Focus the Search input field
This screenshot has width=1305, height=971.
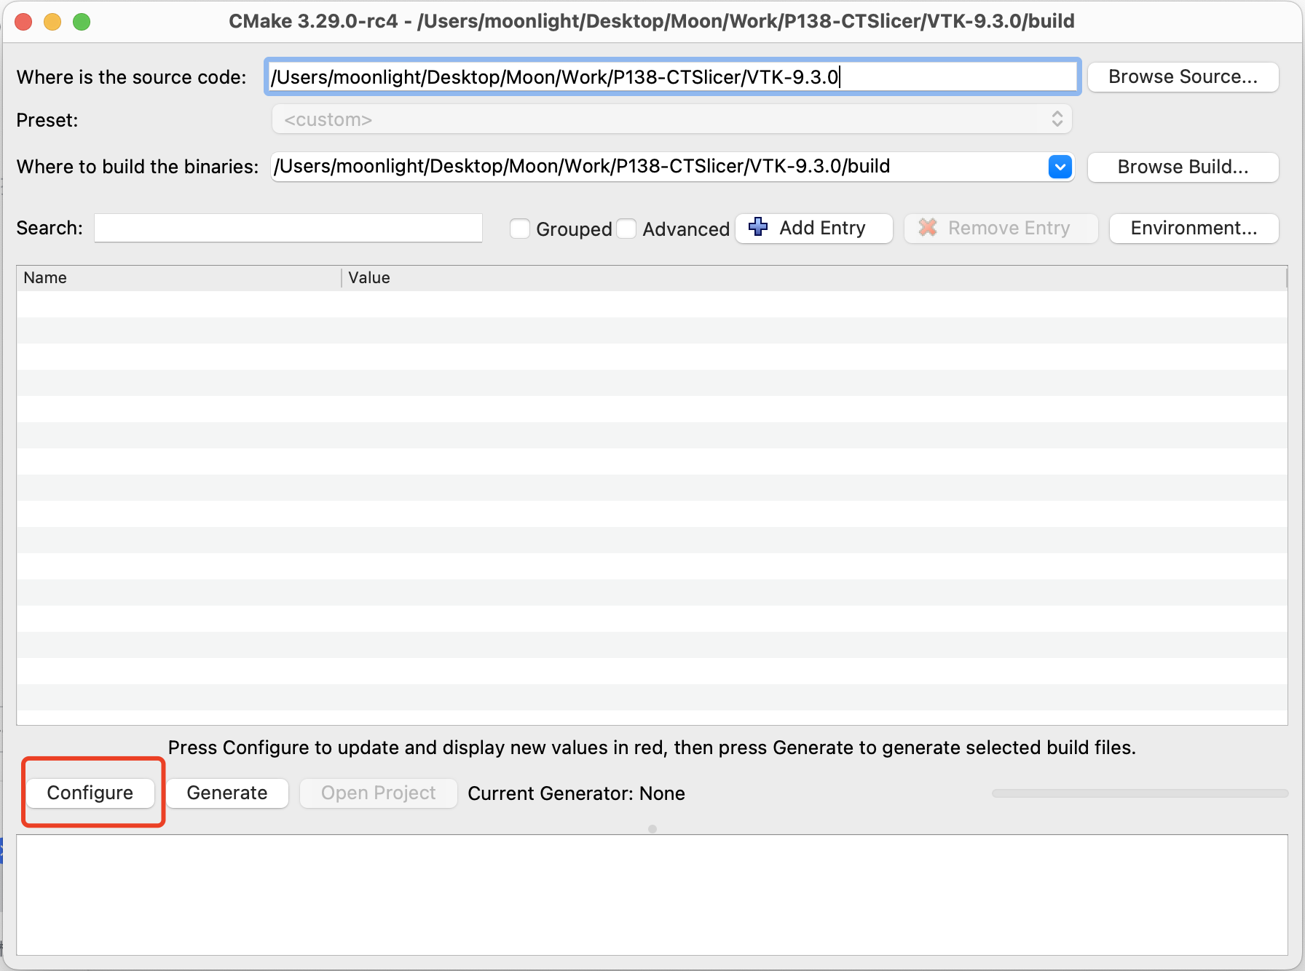click(288, 228)
